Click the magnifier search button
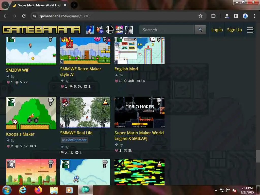This screenshot has height=195, width=260. [x=200, y=30]
